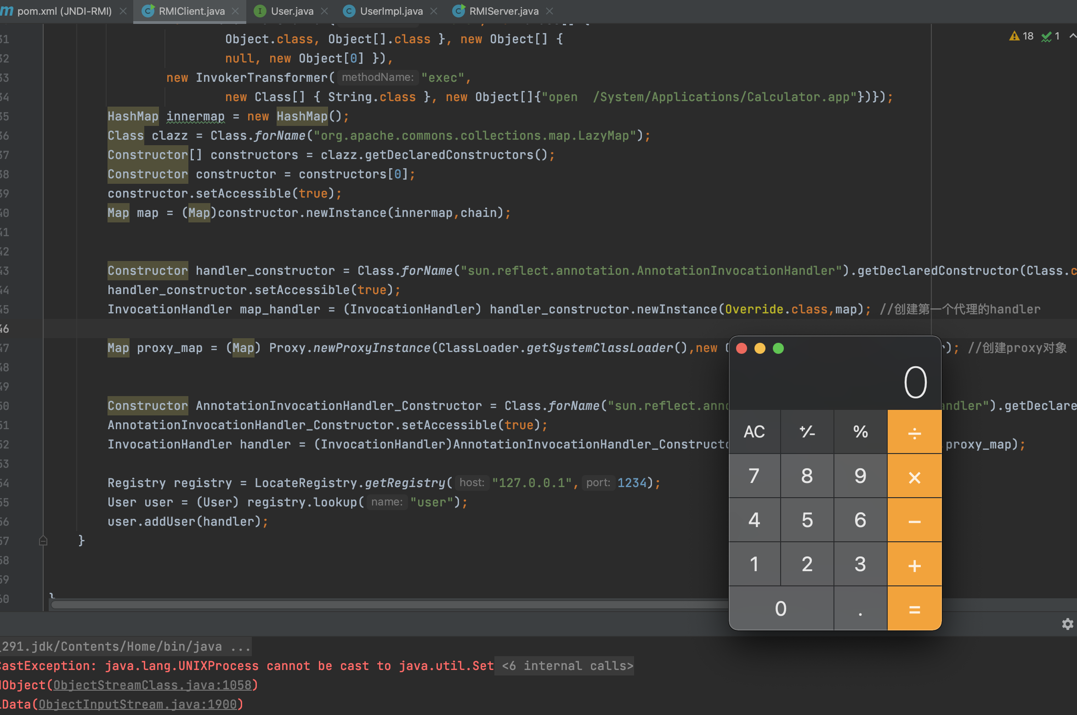Image resolution: width=1077 pixels, height=715 pixels.
Task: Click the green checkmark typo indicator
Action: [1050, 36]
